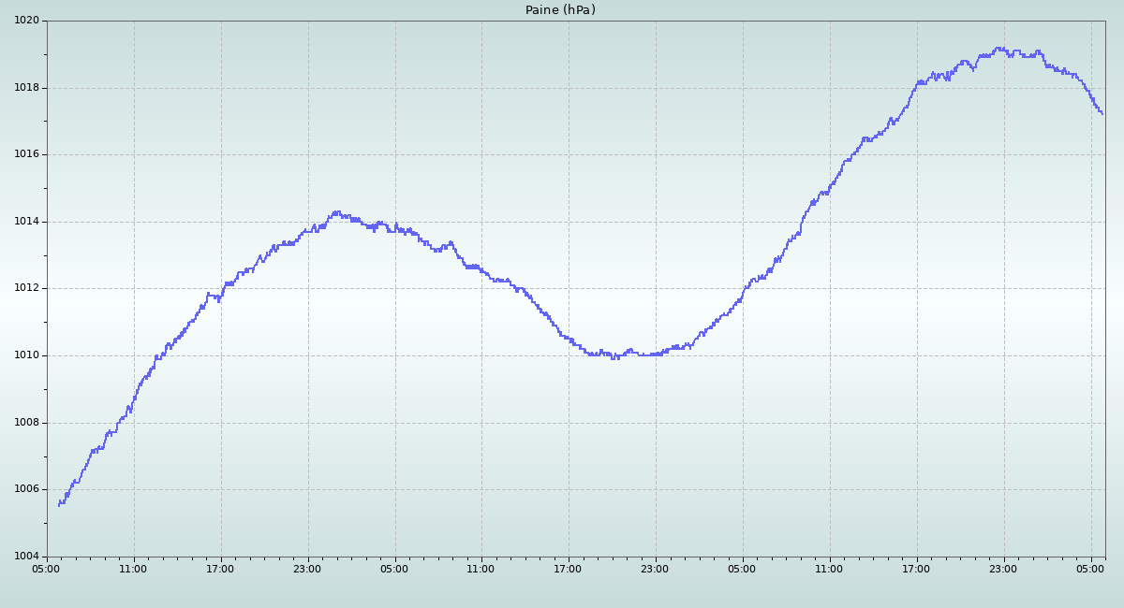The width and height of the screenshot is (1124, 608).
Task: Click the last 23:00 time axis label
Action: (1003, 569)
